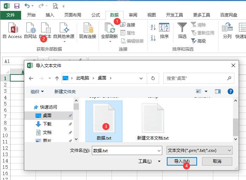
Task: Import data 自文本 from text file
Action: point(45,31)
